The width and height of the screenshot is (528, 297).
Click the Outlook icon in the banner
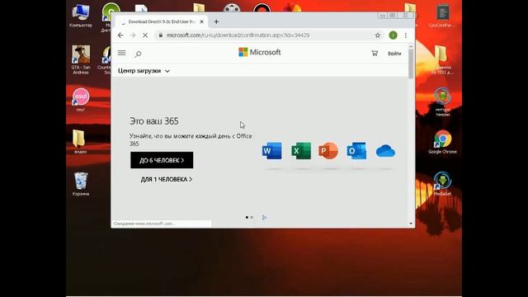[x=356, y=151]
